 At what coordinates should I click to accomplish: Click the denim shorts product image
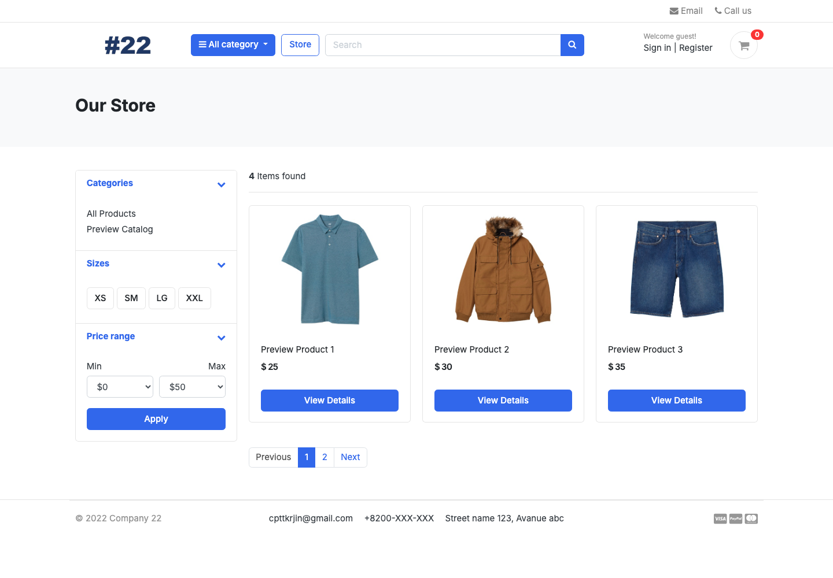[x=677, y=269]
